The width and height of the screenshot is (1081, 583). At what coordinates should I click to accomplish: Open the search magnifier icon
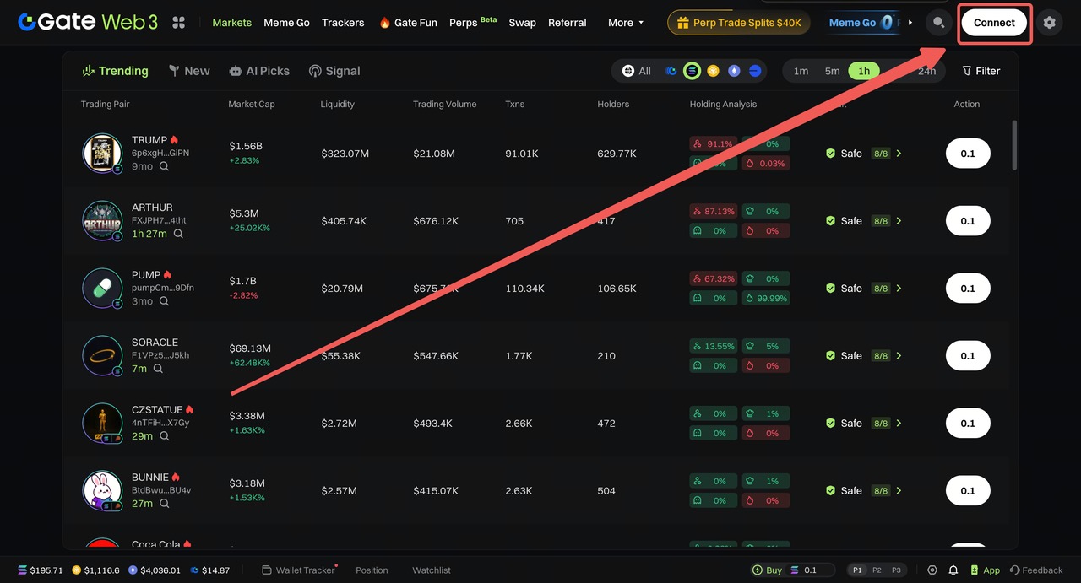[x=938, y=23]
